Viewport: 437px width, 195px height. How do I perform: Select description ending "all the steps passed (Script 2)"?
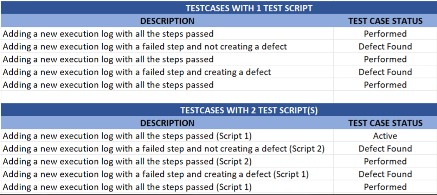coord(167,161)
